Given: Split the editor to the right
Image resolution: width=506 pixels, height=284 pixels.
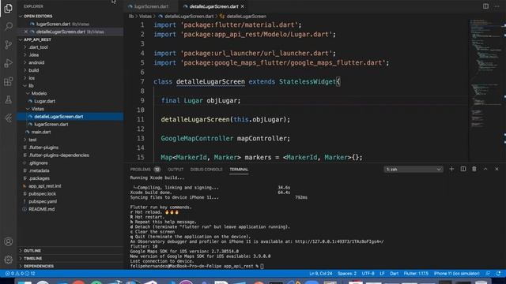Looking at the screenshot, I should [x=485, y=6].
